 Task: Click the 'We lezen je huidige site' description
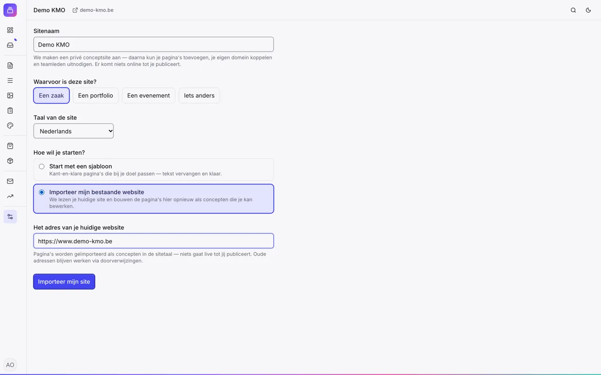pyautogui.click(x=151, y=202)
